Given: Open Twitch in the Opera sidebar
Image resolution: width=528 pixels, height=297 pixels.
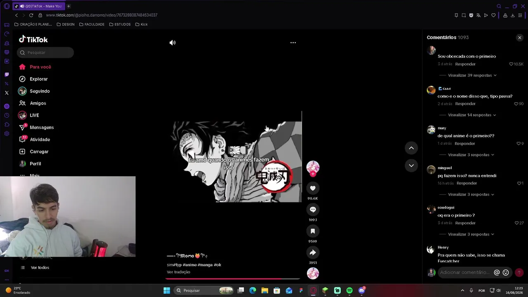Looking at the screenshot, I should [7, 75].
